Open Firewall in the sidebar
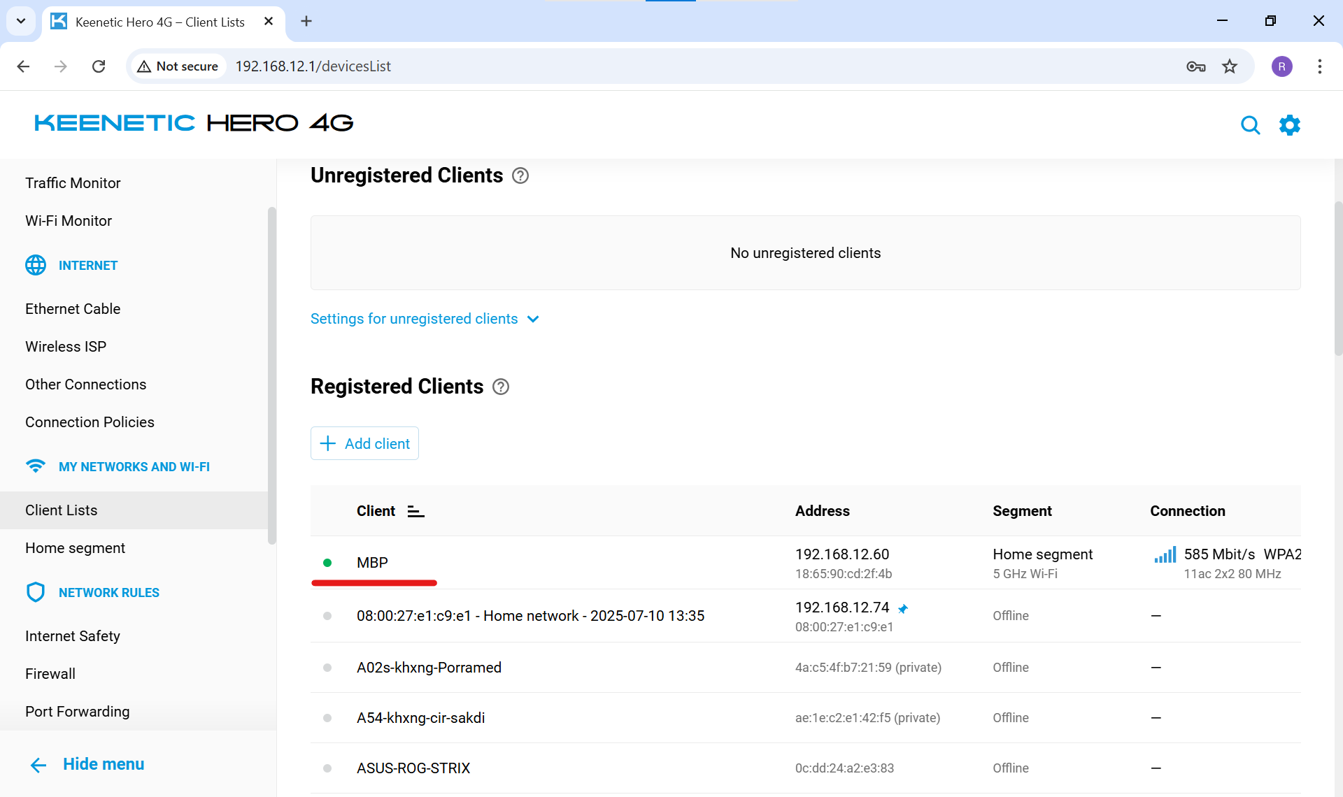This screenshot has width=1343, height=797. [50, 673]
